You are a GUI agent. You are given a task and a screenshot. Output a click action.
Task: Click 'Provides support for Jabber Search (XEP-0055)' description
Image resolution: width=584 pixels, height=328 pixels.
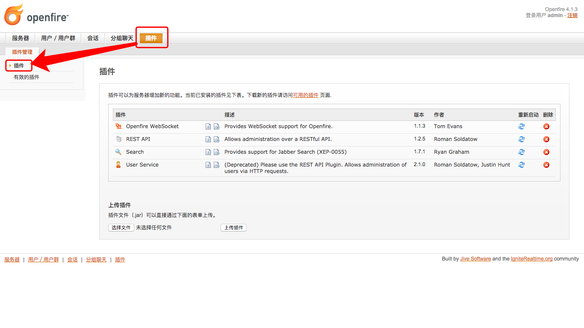click(x=285, y=152)
